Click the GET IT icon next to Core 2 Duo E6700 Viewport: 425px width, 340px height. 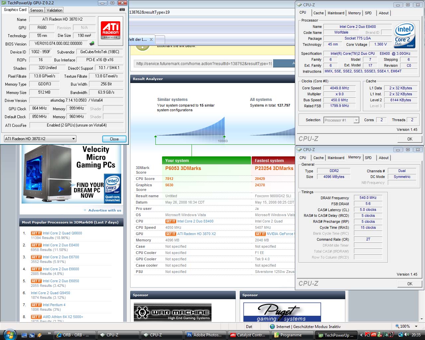click(36, 257)
